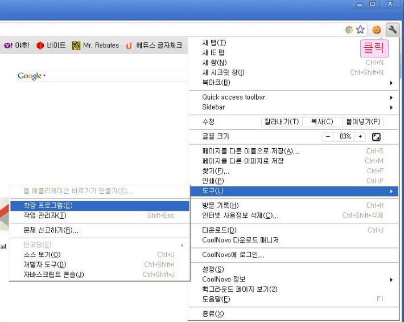This screenshot has width=404, height=322.
Task: Select 페이지를 다른 이미지로 저장
Action: click(x=294, y=161)
